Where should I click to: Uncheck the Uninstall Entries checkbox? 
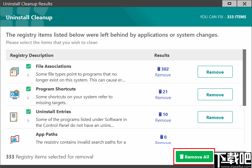[29, 111]
